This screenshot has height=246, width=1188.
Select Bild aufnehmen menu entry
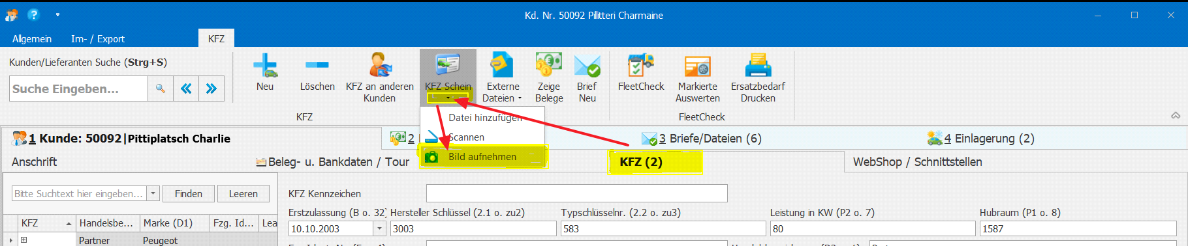pos(482,157)
